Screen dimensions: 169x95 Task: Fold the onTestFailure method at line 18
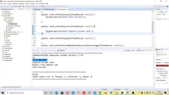tap(36, 26)
